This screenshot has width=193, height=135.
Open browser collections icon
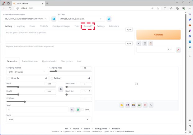[177, 8]
